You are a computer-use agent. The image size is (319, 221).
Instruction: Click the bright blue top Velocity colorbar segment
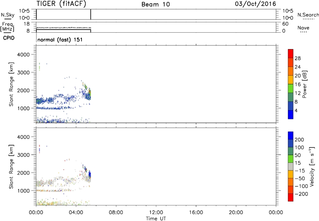coord(291,136)
